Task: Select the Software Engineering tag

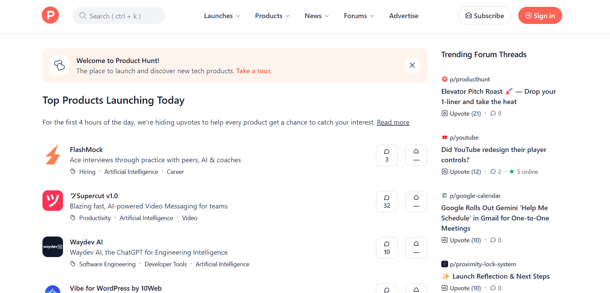Action: pos(107,264)
